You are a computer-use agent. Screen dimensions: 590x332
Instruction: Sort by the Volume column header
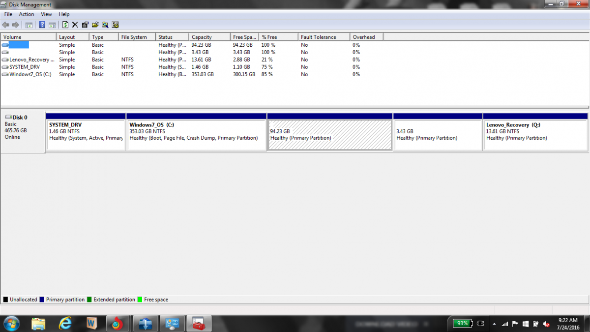coord(29,37)
